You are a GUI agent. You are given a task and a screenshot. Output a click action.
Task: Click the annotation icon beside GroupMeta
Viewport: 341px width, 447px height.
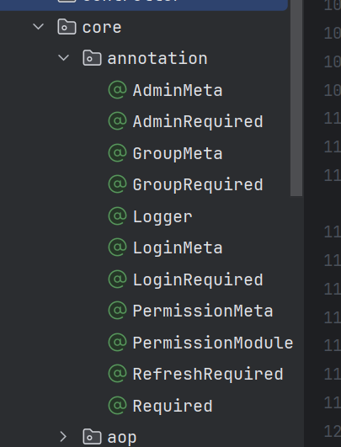[117, 153]
